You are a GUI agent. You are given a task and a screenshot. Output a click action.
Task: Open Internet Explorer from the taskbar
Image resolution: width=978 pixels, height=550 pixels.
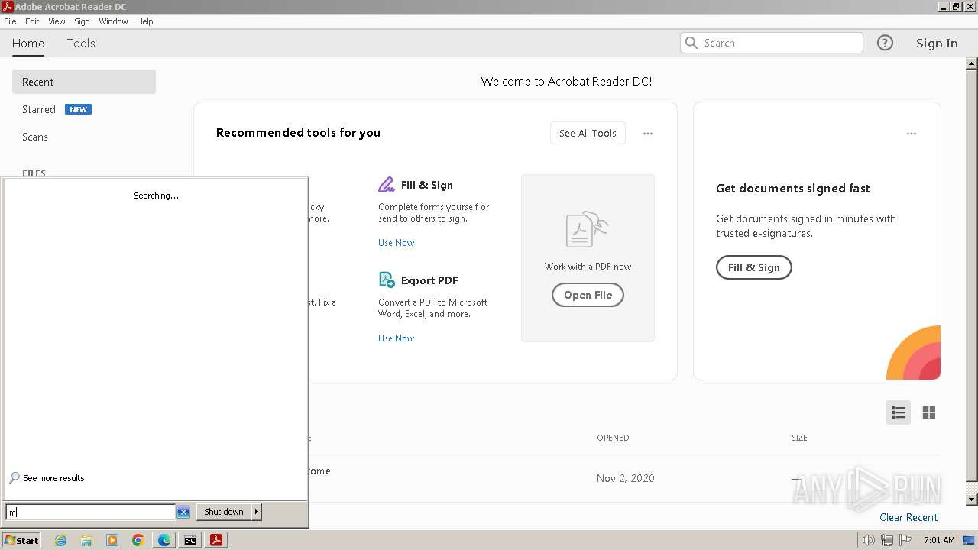click(60, 540)
